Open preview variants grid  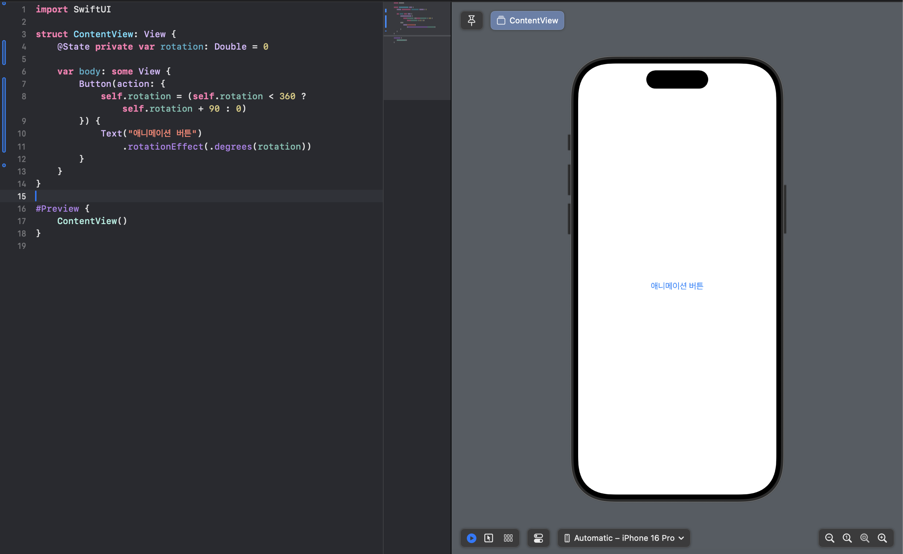(x=508, y=538)
